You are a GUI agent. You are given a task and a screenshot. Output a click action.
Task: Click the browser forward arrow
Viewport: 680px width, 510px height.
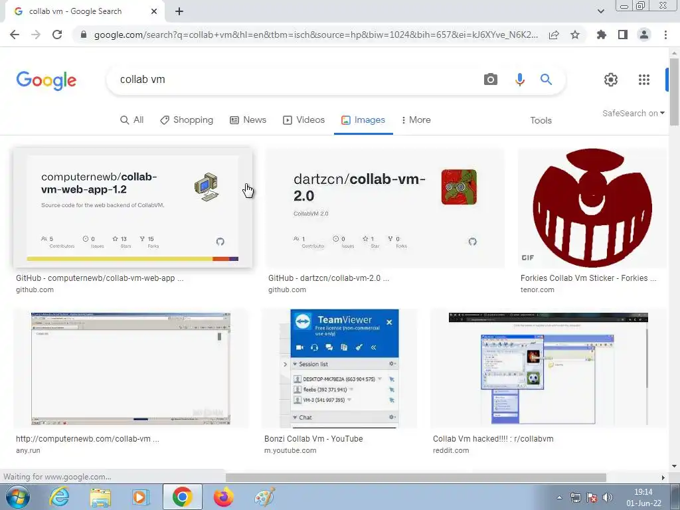pos(36,35)
